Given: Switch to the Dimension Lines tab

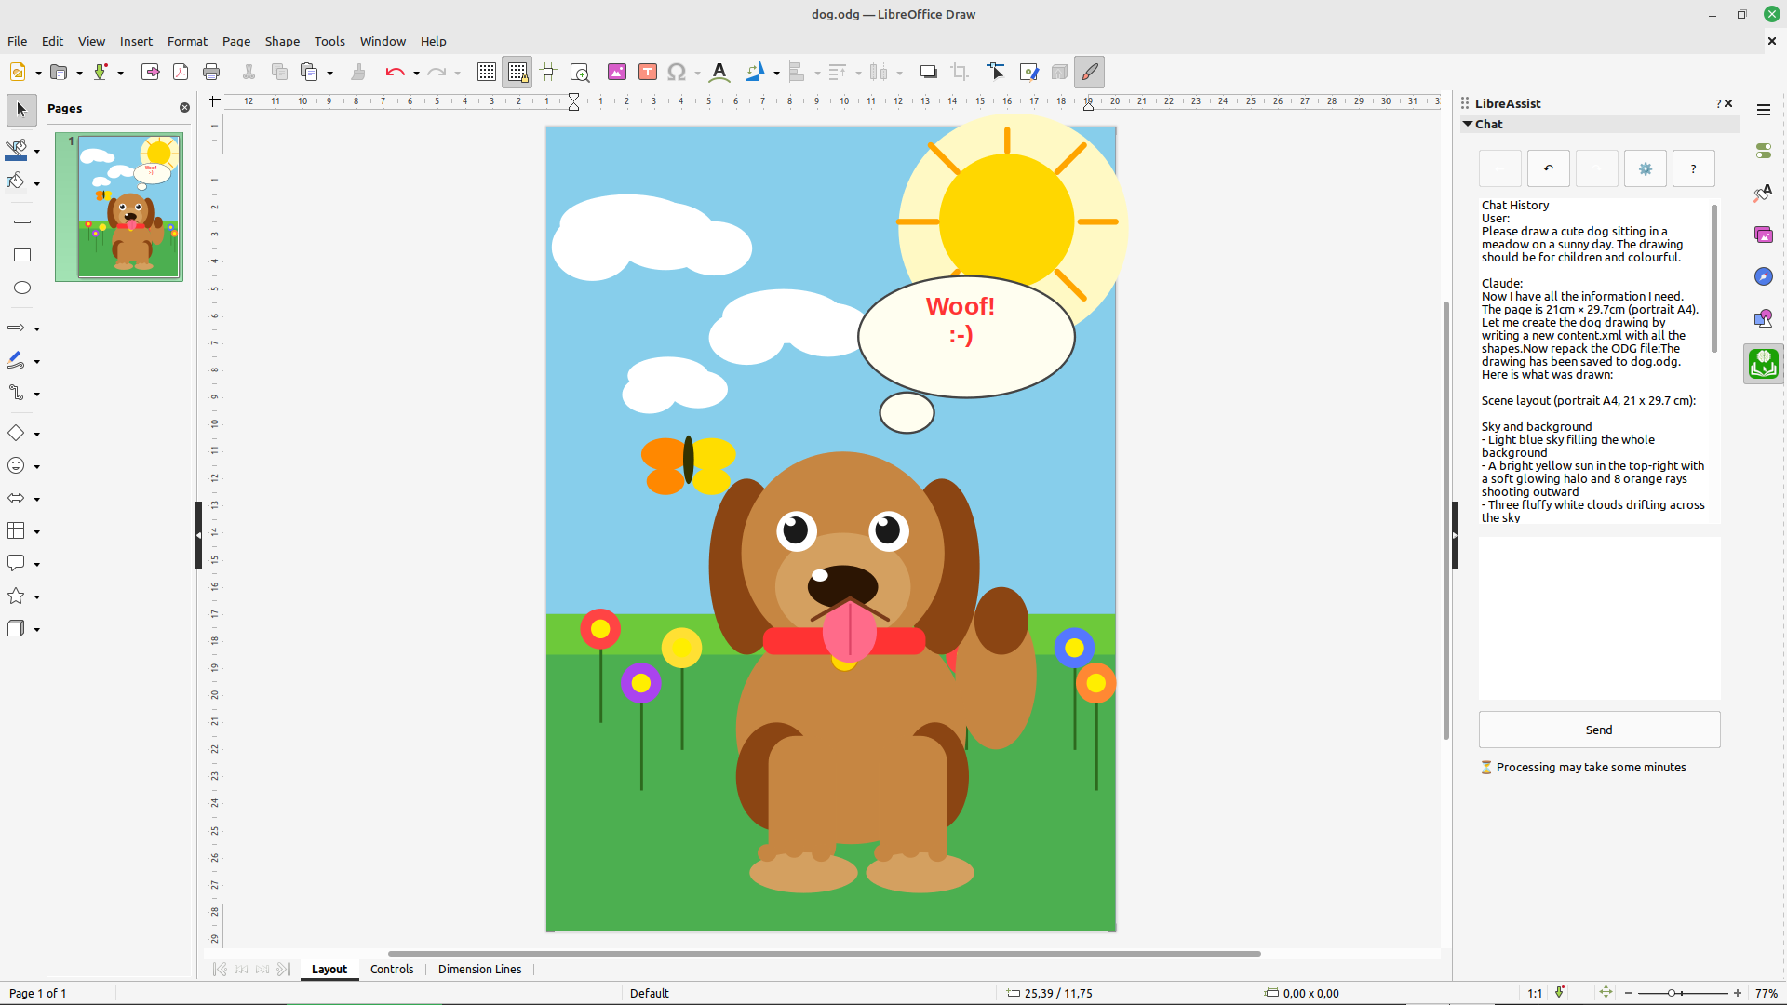Looking at the screenshot, I should tap(479, 969).
